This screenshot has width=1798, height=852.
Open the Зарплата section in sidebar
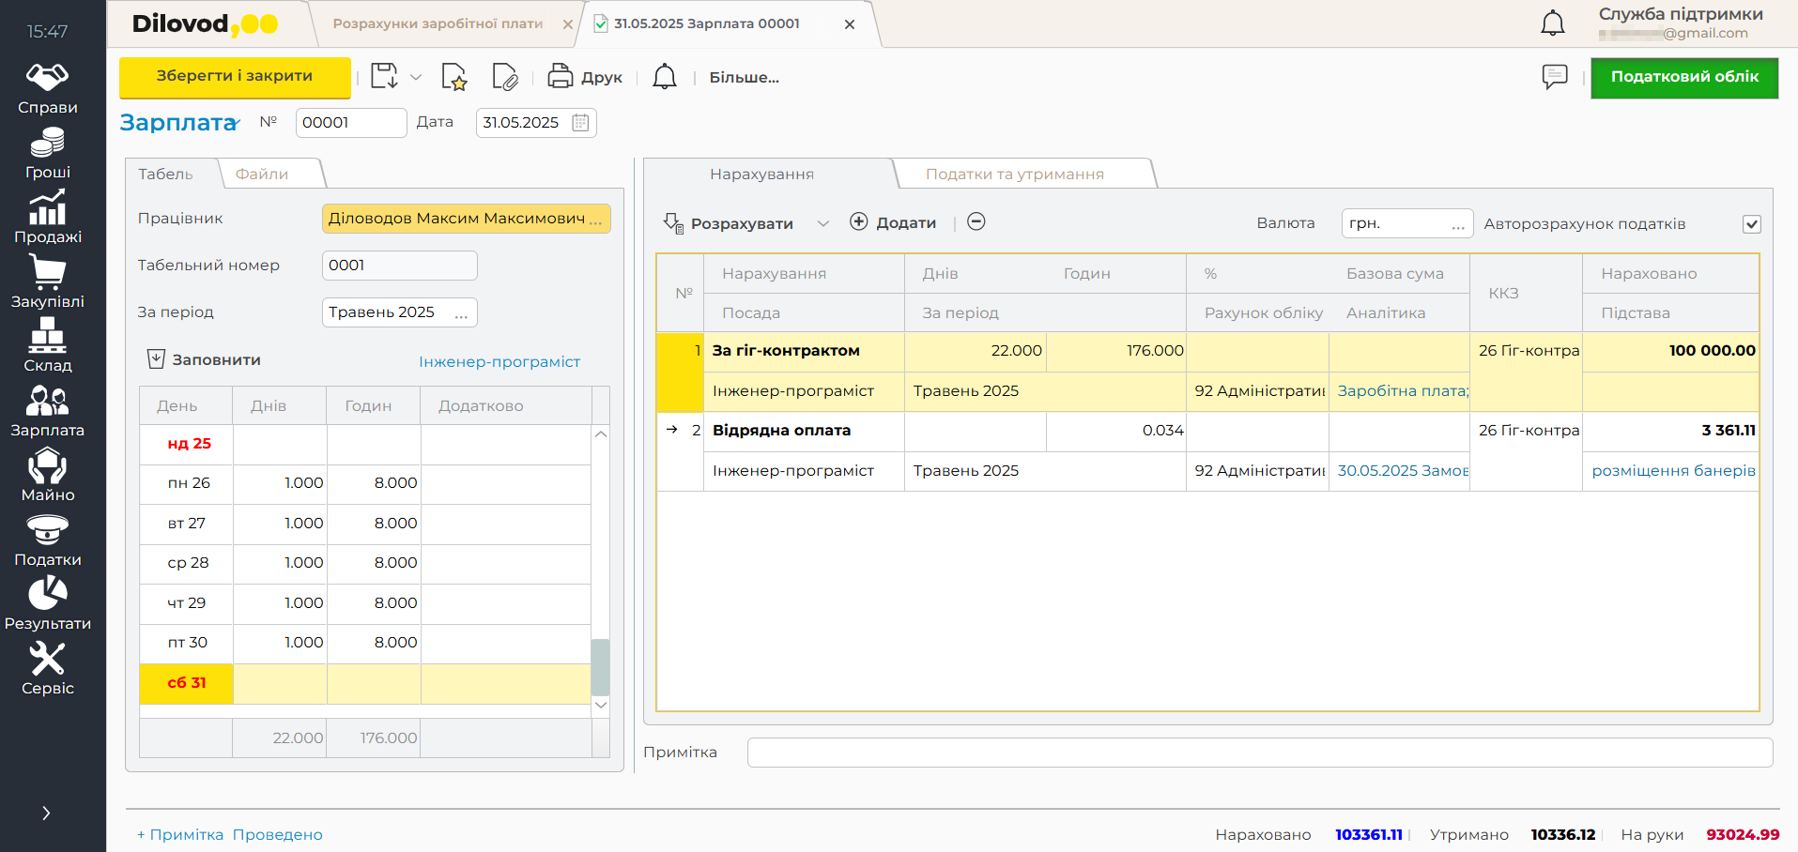[47, 411]
